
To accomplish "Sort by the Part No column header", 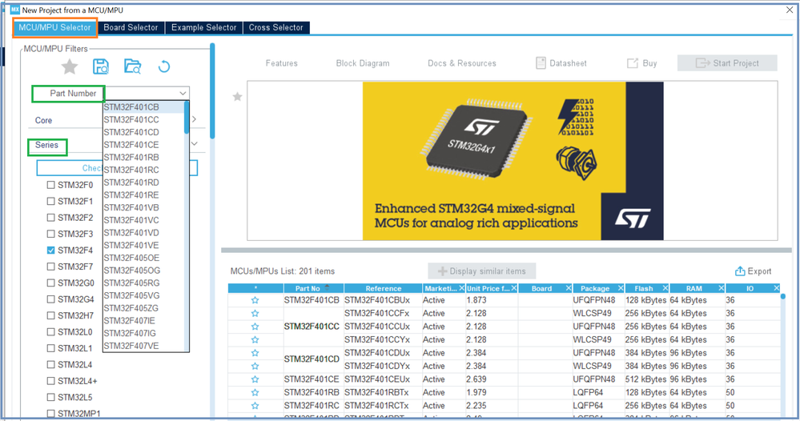I will pyautogui.click(x=313, y=288).
